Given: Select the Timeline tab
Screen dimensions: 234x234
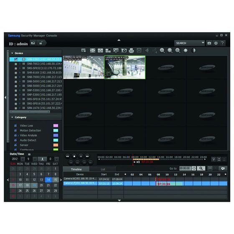Looking at the screenshot, I should coord(76,169).
